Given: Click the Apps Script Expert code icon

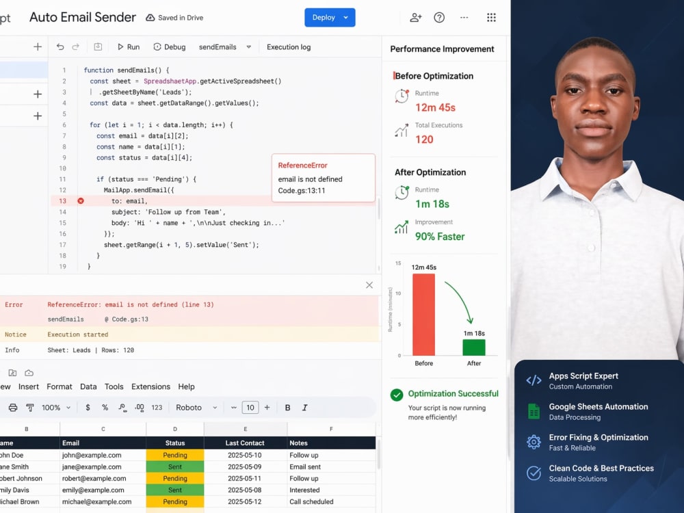Looking at the screenshot, I should pos(534,380).
